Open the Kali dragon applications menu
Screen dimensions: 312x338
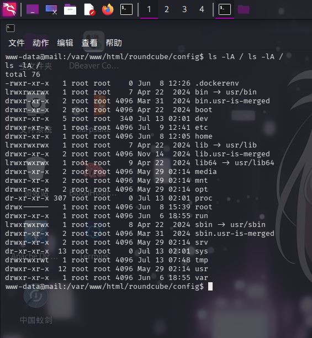[x=9, y=9]
